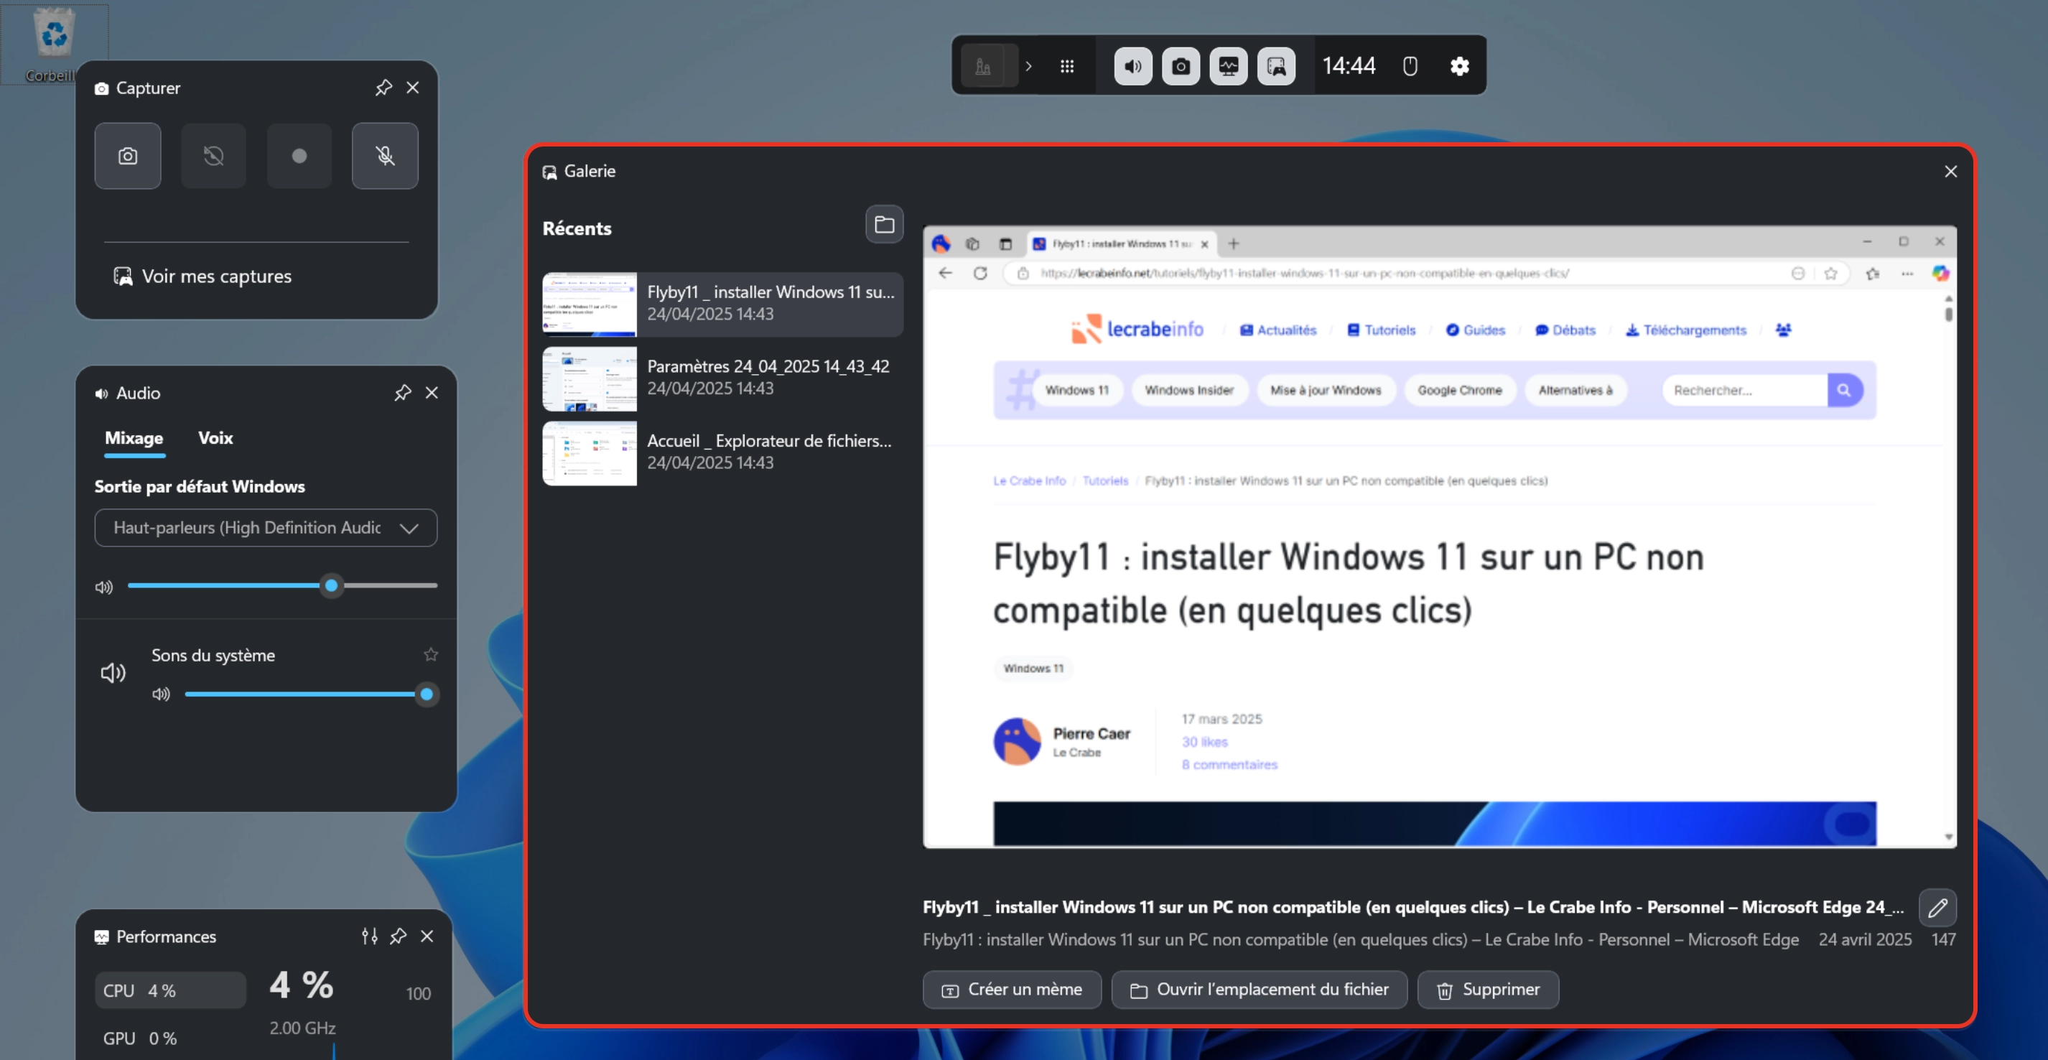Favorite Sons du système with star
The width and height of the screenshot is (2048, 1060).
431,654
